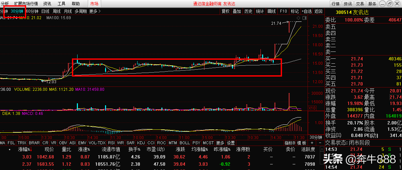Viewport: 402px width, 170px height.
Task: Select the BOLL indicator tab
Action: tap(184, 143)
